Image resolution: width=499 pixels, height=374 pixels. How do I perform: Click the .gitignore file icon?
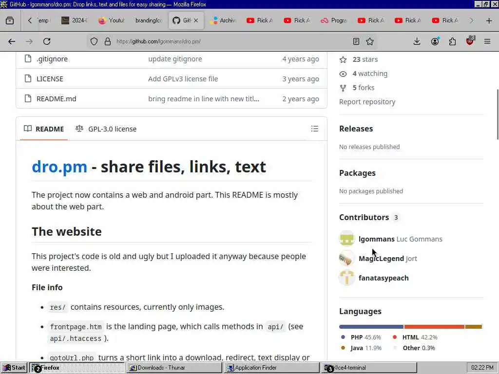28,59
